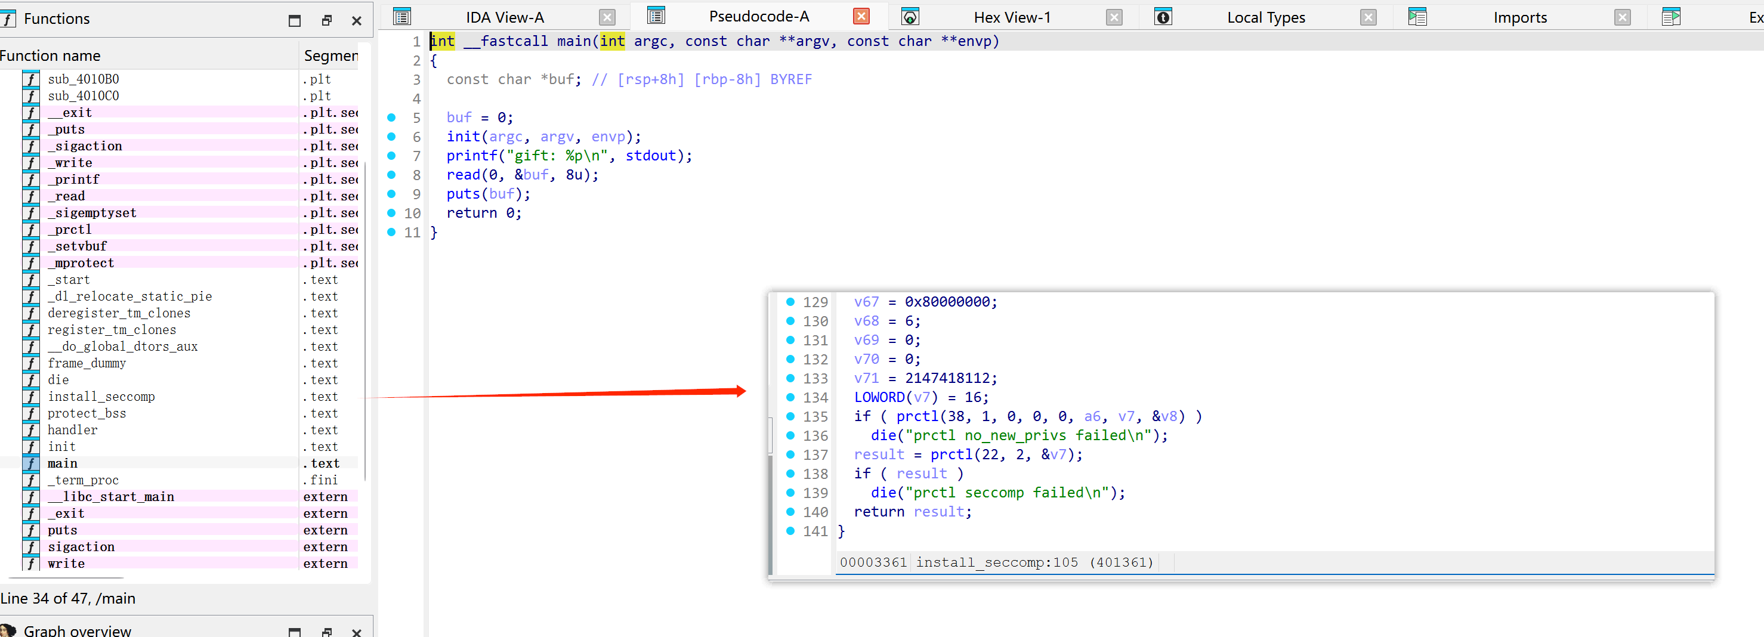Close the Local Types tab

[1368, 17]
